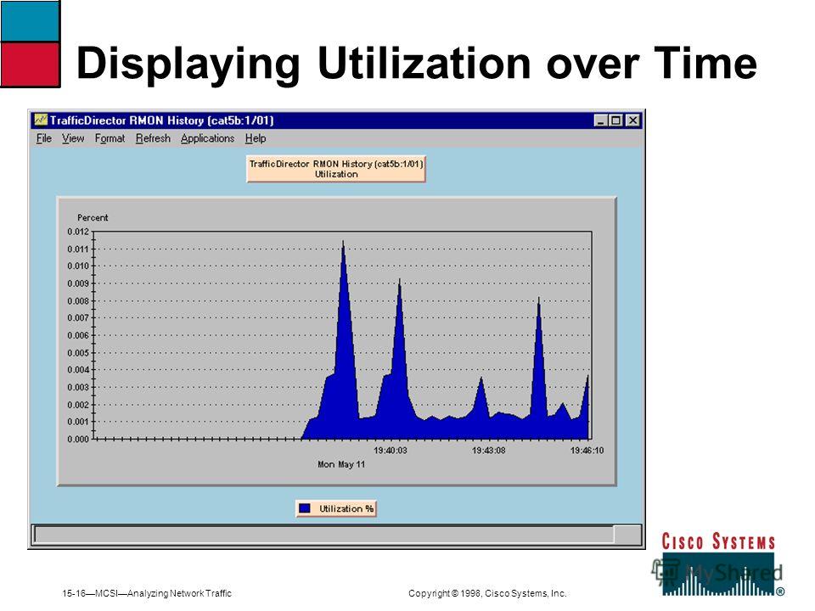Click the 0.004 y-axis value
This screenshot has width=815, height=611.
[78, 370]
